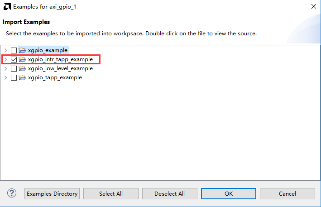Screen dimensions: 321x207
Task: Select the xgpio_low_level_example tree item label
Action: [x=60, y=68]
